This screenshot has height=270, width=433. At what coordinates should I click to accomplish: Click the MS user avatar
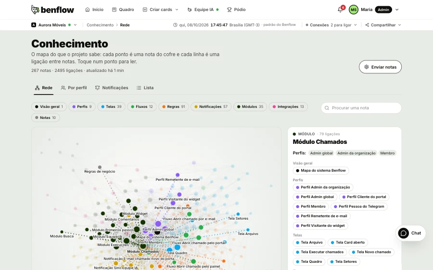(354, 10)
